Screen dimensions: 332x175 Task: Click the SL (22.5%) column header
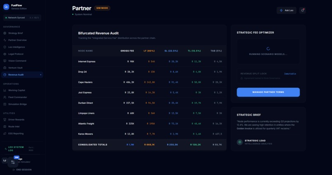171,51
